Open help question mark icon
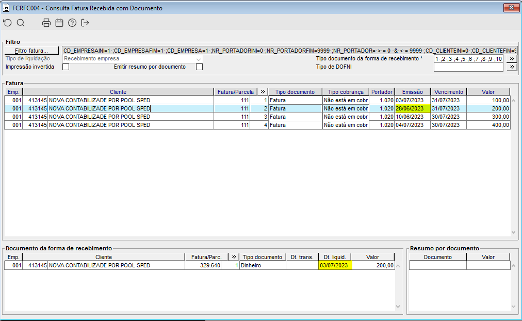522x321 pixels. tap(72, 23)
